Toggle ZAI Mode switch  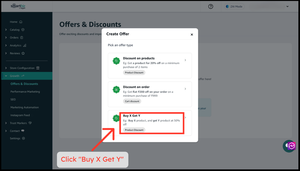point(234,6)
